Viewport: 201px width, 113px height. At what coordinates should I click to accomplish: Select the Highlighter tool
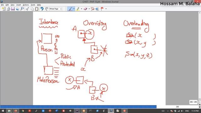(78, 9)
